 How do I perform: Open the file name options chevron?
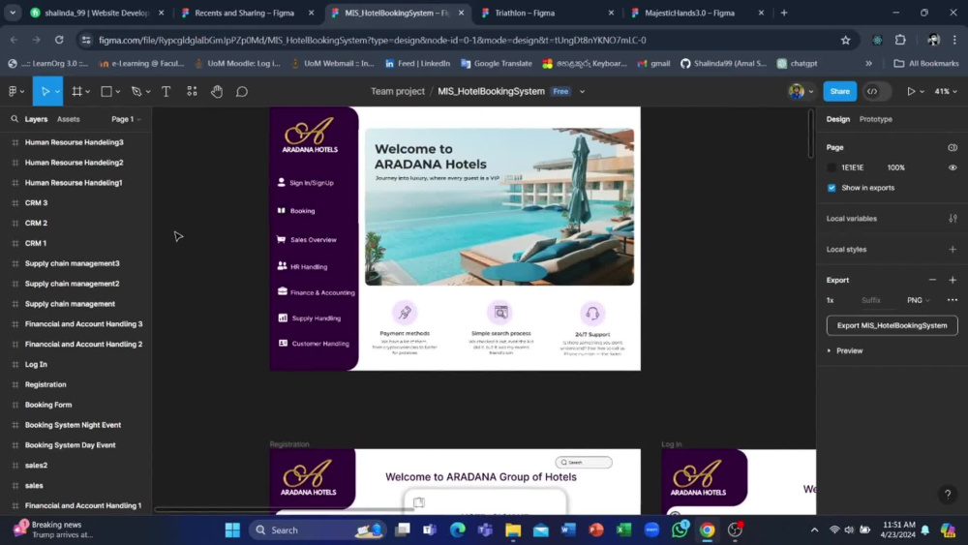click(582, 92)
